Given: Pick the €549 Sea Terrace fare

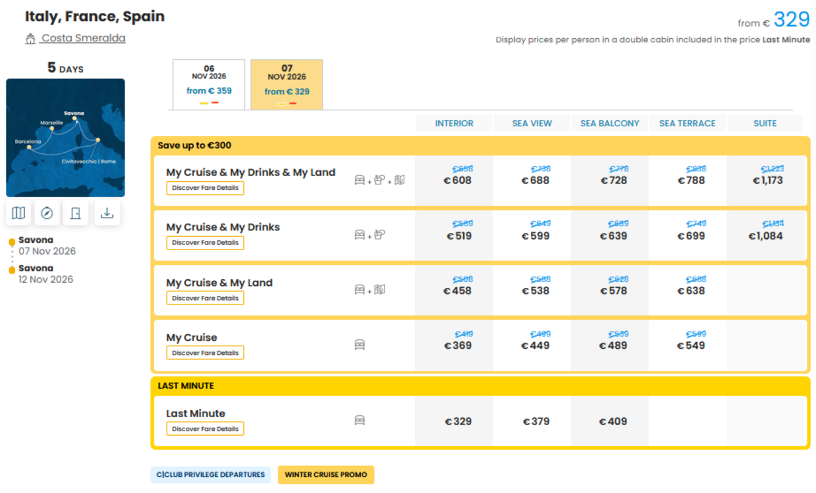Looking at the screenshot, I should [691, 346].
